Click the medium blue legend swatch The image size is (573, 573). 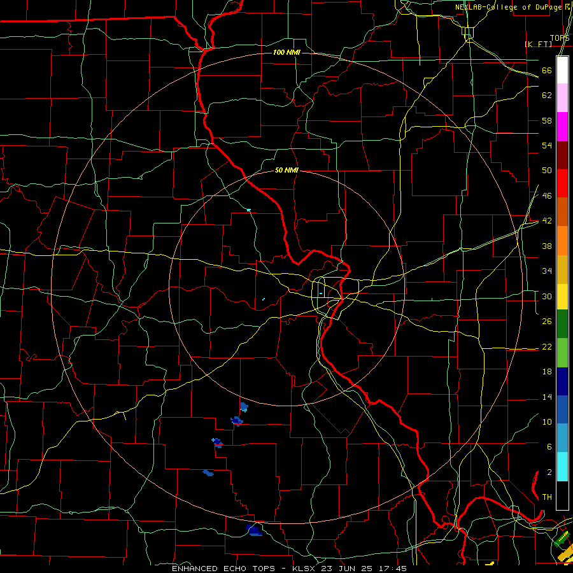pyautogui.click(x=562, y=409)
